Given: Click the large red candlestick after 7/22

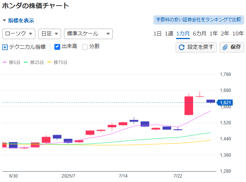Looking at the screenshot, I should 189,106.
